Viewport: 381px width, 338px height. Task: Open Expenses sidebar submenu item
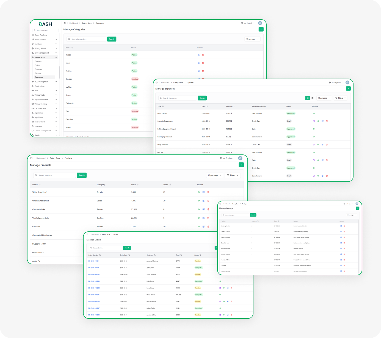click(x=38, y=69)
